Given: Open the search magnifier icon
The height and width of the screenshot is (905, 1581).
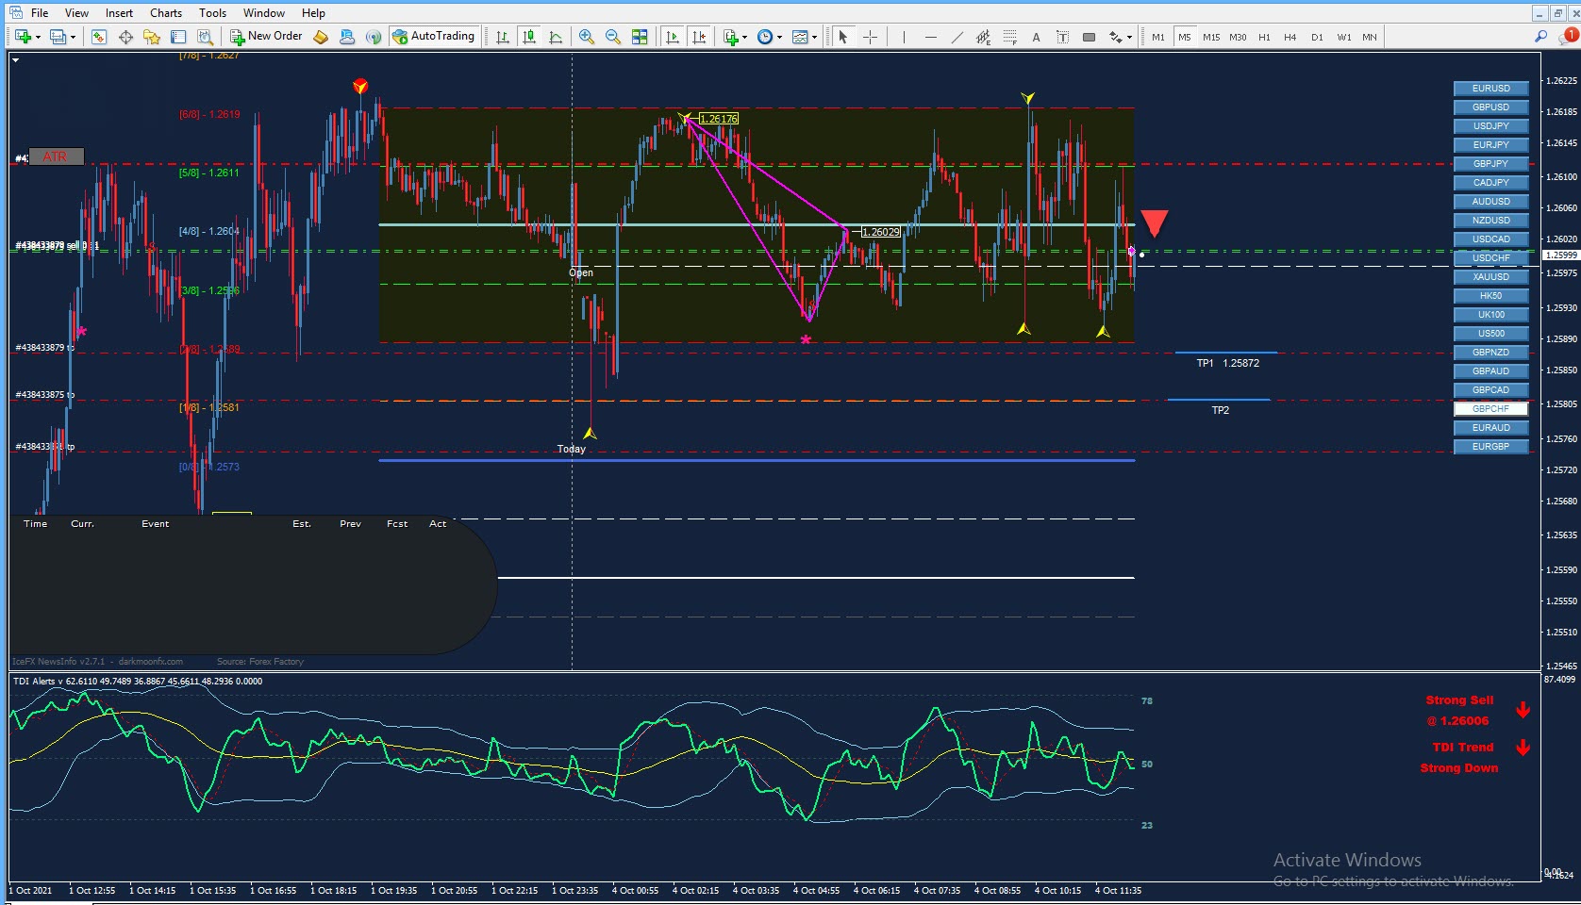Looking at the screenshot, I should pos(1541,37).
